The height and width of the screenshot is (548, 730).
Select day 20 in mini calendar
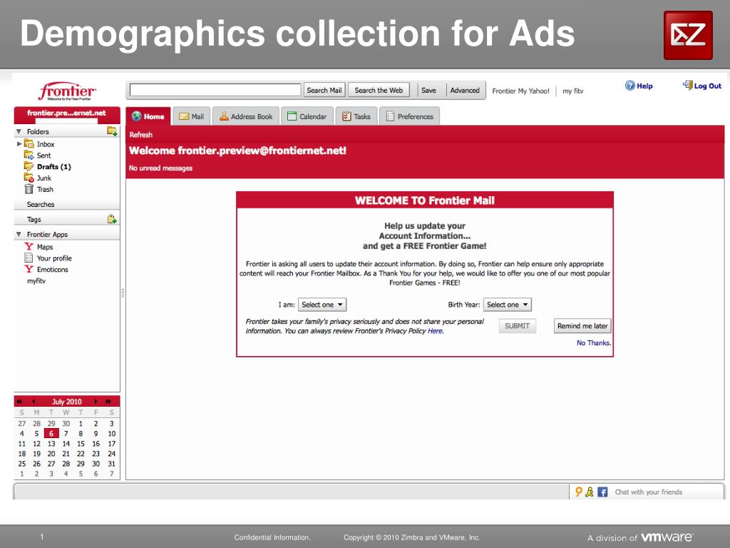pos(51,453)
